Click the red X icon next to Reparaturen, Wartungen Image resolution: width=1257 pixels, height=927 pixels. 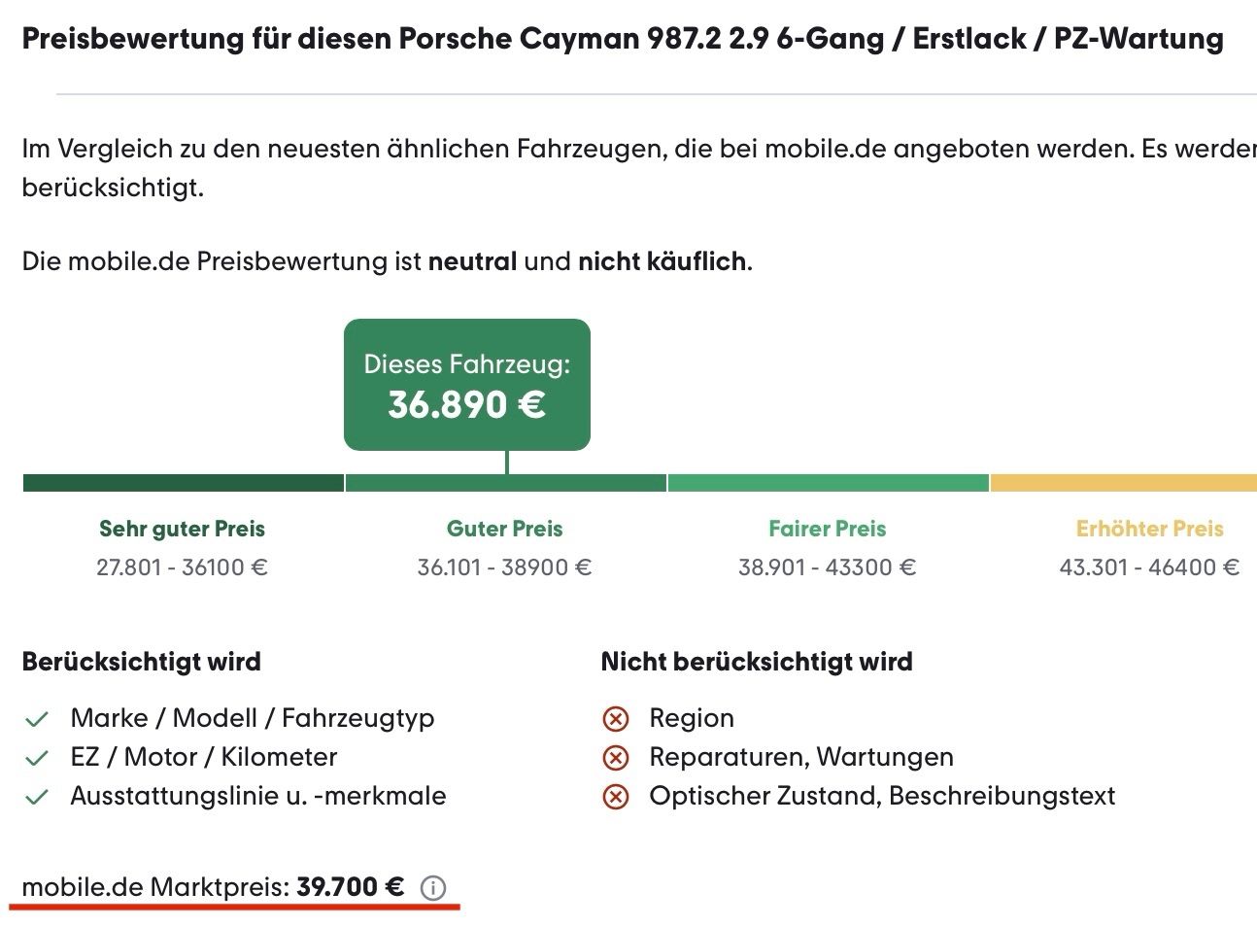click(x=616, y=758)
